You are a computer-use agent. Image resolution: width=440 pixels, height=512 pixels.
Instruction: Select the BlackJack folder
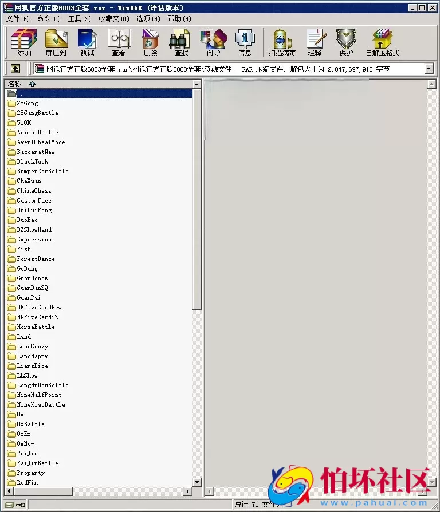point(32,162)
